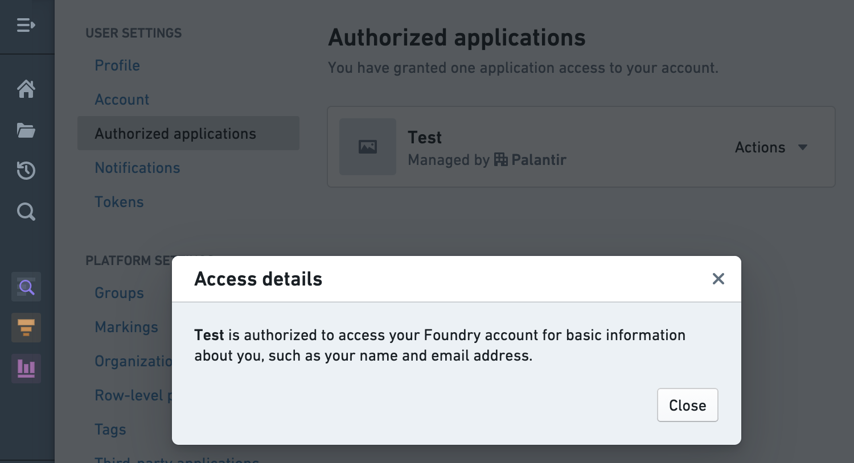
Task: Launch the purple magnifier app icon
Action: [x=26, y=287]
